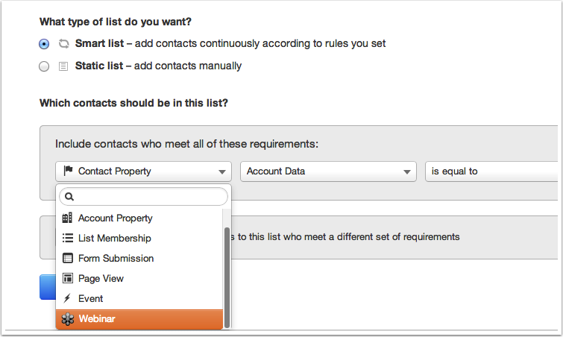Click the magnifier icon in search box
563x337 pixels.
click(x=69, y=197)
